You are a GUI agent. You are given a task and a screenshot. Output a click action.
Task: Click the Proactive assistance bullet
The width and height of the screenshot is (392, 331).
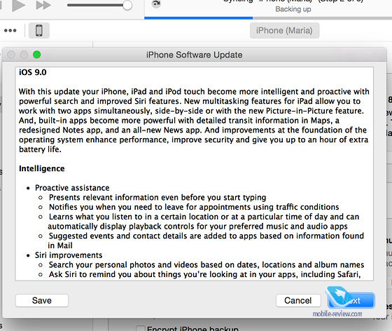[72, 188]
